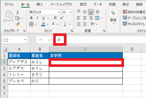This screenshot has width=146, height=98.
Task: Expand merge cells dropdown arrow
Action: [x=102, y=18]
